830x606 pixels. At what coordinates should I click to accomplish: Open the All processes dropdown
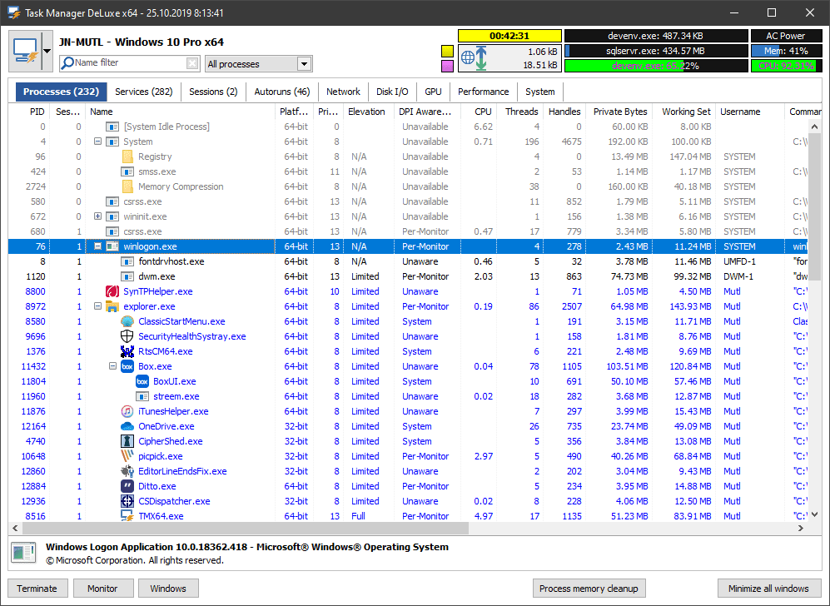coord(305,63)
